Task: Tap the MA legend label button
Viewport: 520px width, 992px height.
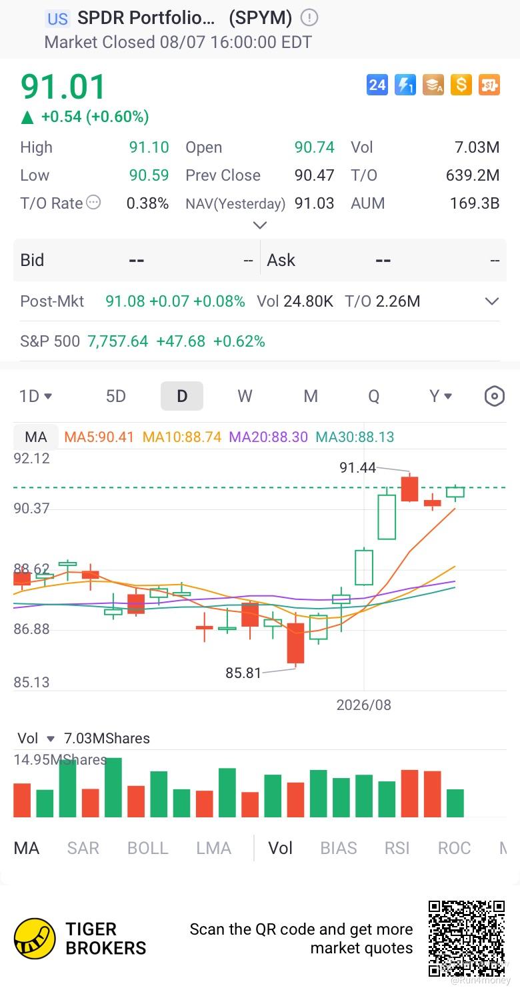Action: pos(36,437)
